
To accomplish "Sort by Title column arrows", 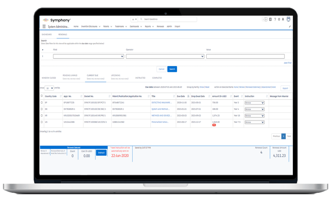I will coord(174,96).
